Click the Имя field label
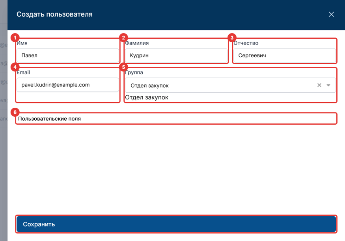The width and height of the screenshot is (345, 241). [22, 43]
